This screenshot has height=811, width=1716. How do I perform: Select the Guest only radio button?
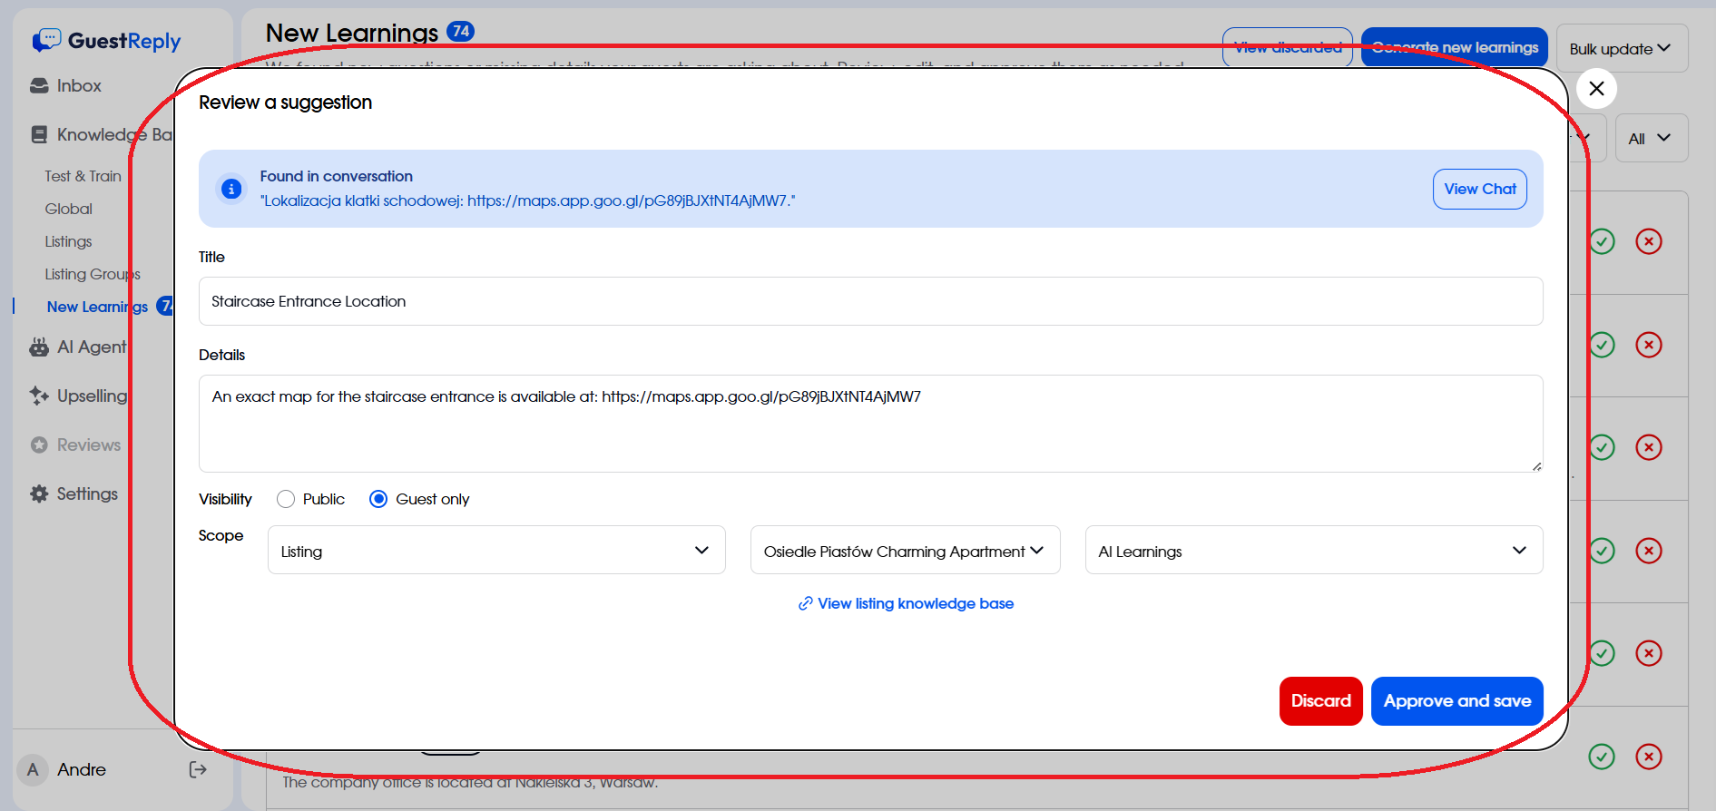pyautogui.click(x=378, y=500)
